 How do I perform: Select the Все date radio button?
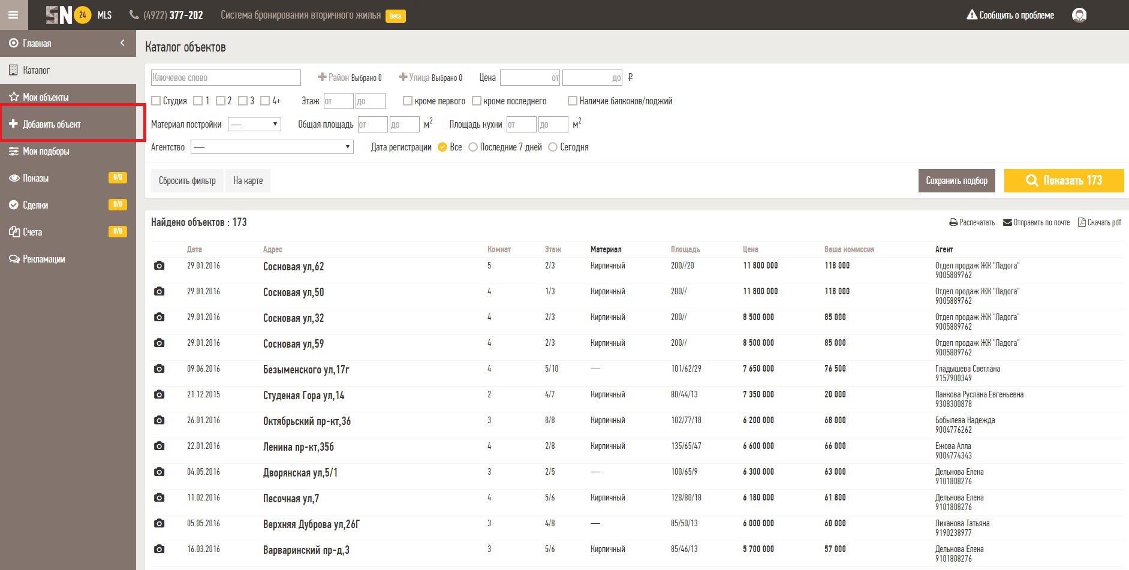(442, 147)
